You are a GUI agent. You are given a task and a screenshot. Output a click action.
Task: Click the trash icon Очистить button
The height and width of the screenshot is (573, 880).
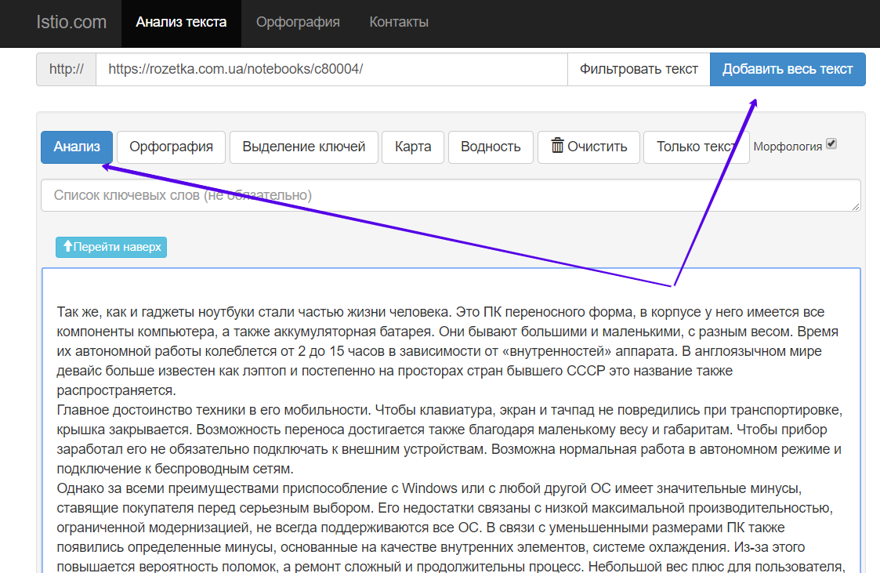(588, 147)
